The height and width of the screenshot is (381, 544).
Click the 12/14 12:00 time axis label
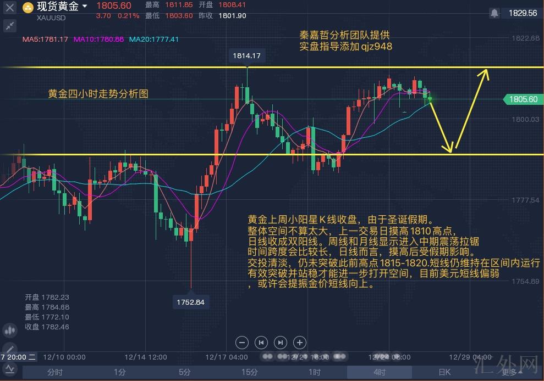(146, 357)
